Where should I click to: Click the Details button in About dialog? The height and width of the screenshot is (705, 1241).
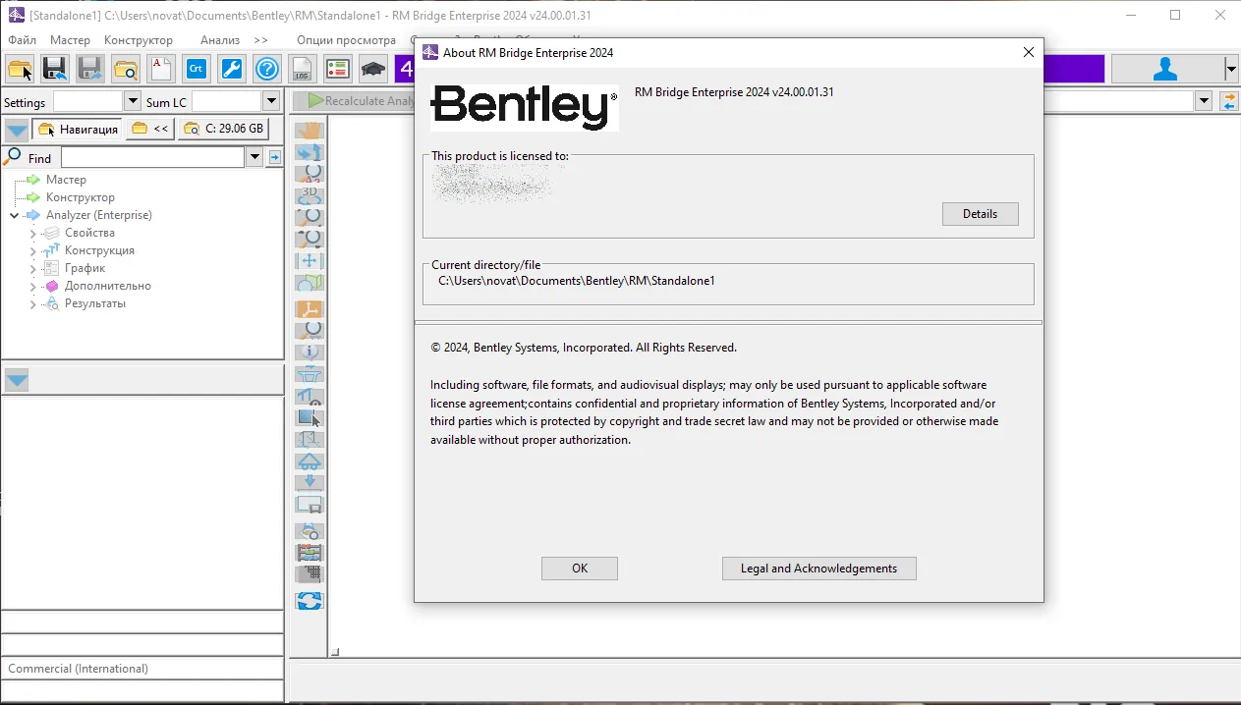(x=980, y=214)
